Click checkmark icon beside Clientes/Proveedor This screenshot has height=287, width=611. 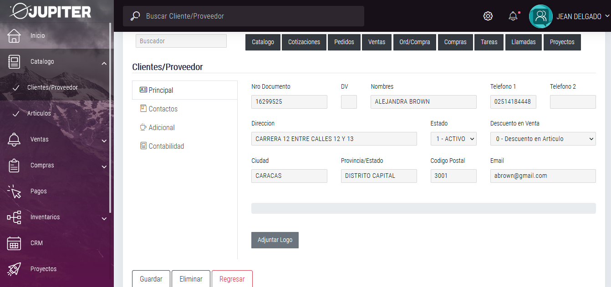16,87
